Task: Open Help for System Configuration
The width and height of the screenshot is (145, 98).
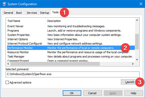Action: pyautogui.click(x=134, y=93)
